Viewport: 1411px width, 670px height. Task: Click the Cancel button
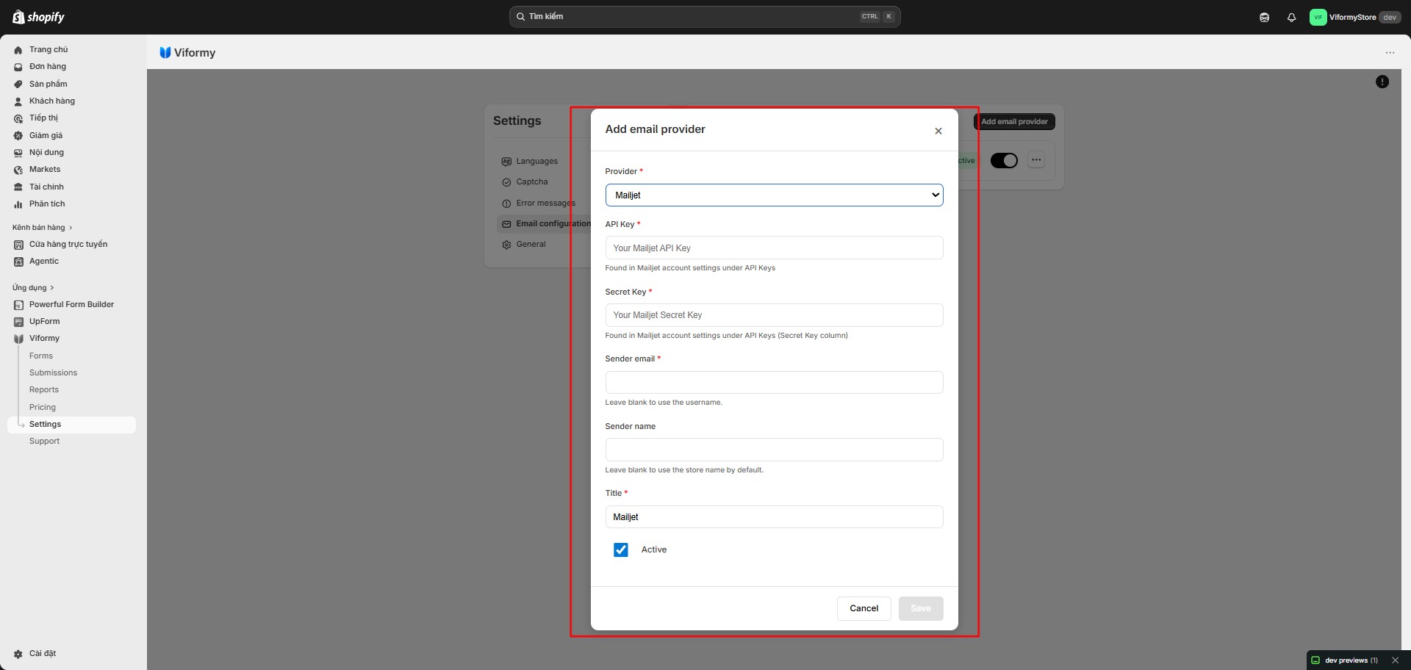(864, 608)
